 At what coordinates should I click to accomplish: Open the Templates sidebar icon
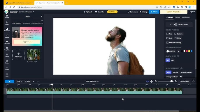(7, 49)
